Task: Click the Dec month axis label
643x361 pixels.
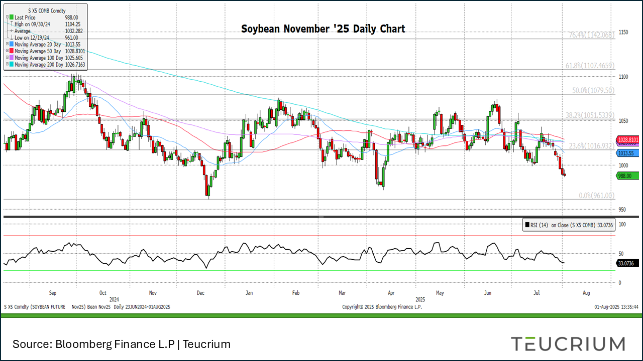Action: (200, 292)
